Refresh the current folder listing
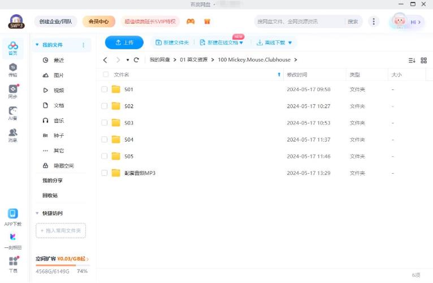Viewport: 433px width, 283px height. [136, 60]
